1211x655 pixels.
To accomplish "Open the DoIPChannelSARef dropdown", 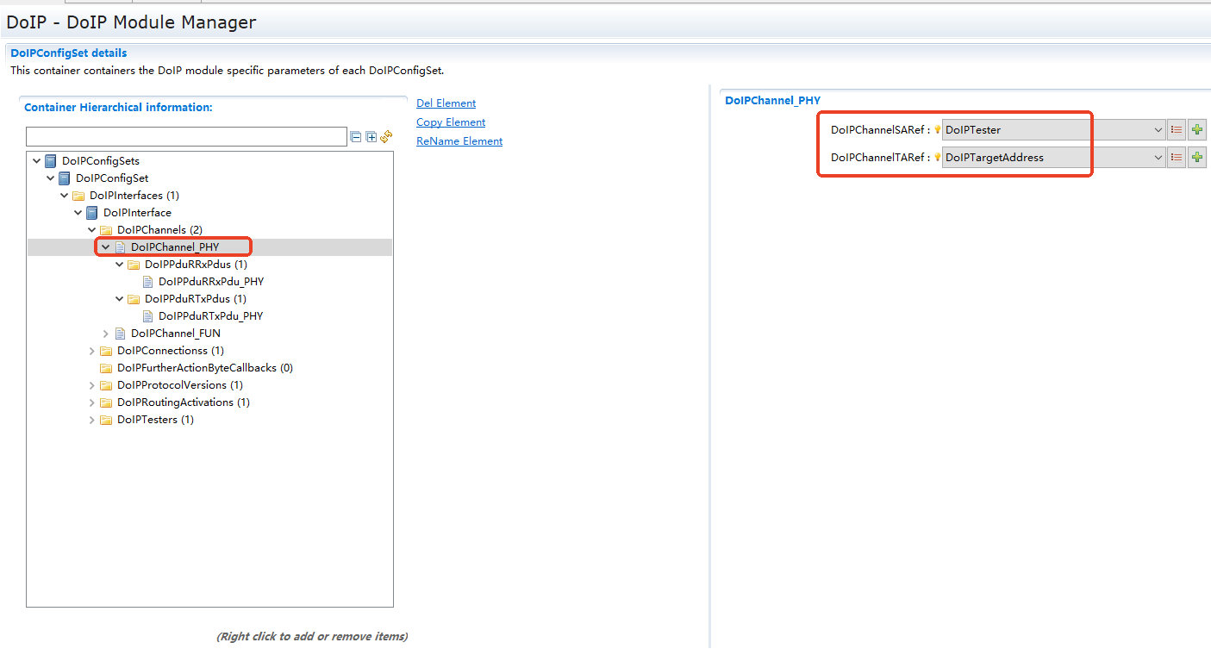I will tap(1158, 130).
